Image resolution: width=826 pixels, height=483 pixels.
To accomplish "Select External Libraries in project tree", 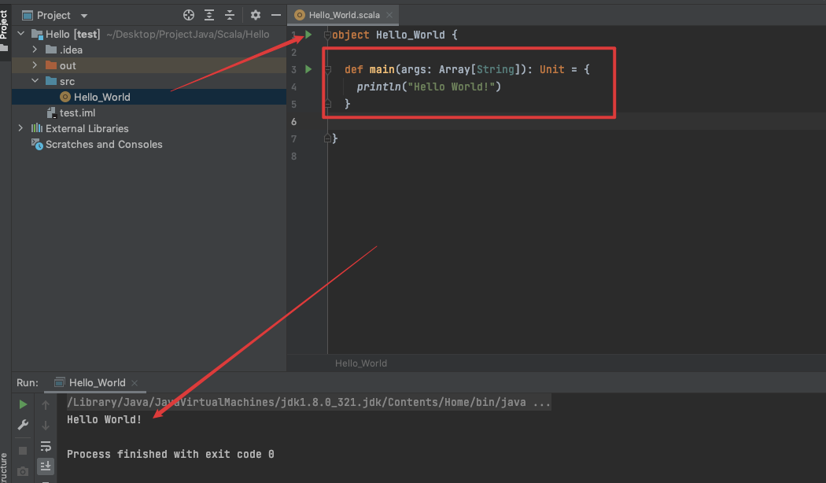I will 149,128.
